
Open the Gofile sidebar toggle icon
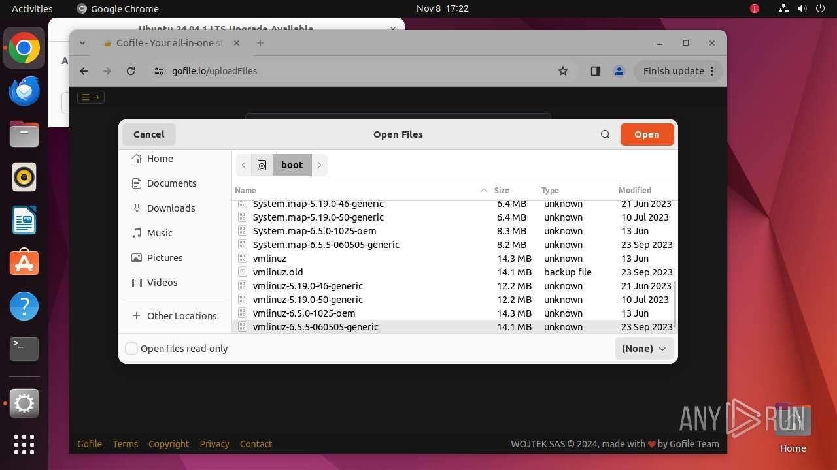point(91,97)
